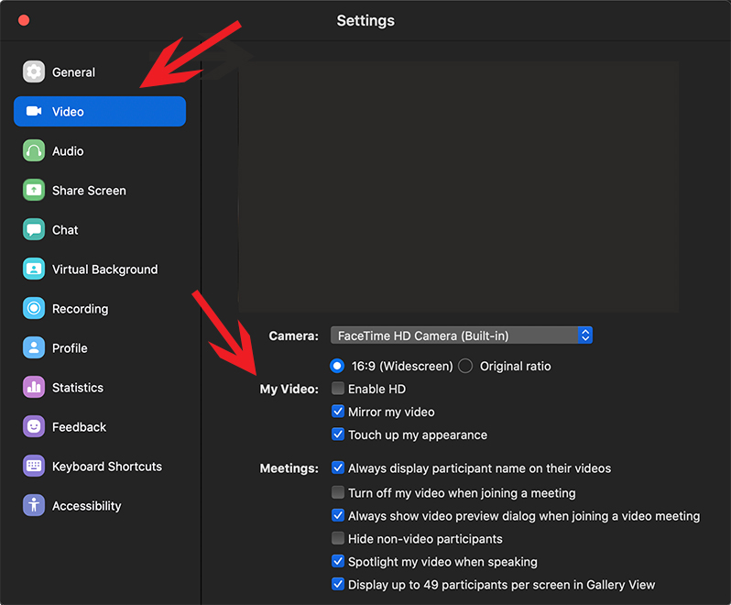Select the Audio headphones icon

tap(34, 151)
